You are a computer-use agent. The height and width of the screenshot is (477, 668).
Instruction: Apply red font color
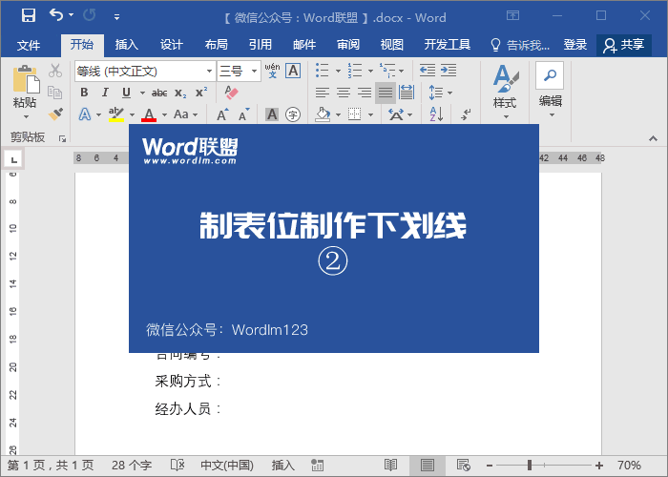[x=149, y=114]
